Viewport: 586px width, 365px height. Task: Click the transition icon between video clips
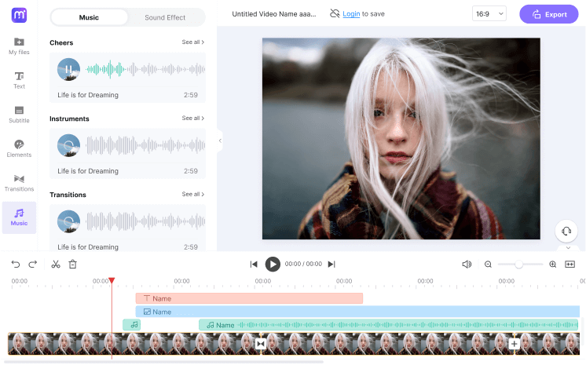[261, 344]
